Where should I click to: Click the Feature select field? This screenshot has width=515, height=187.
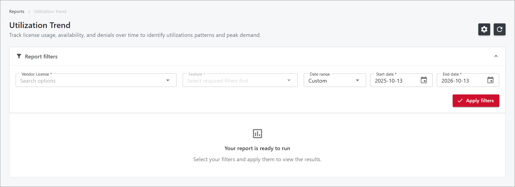coord(240,80)
